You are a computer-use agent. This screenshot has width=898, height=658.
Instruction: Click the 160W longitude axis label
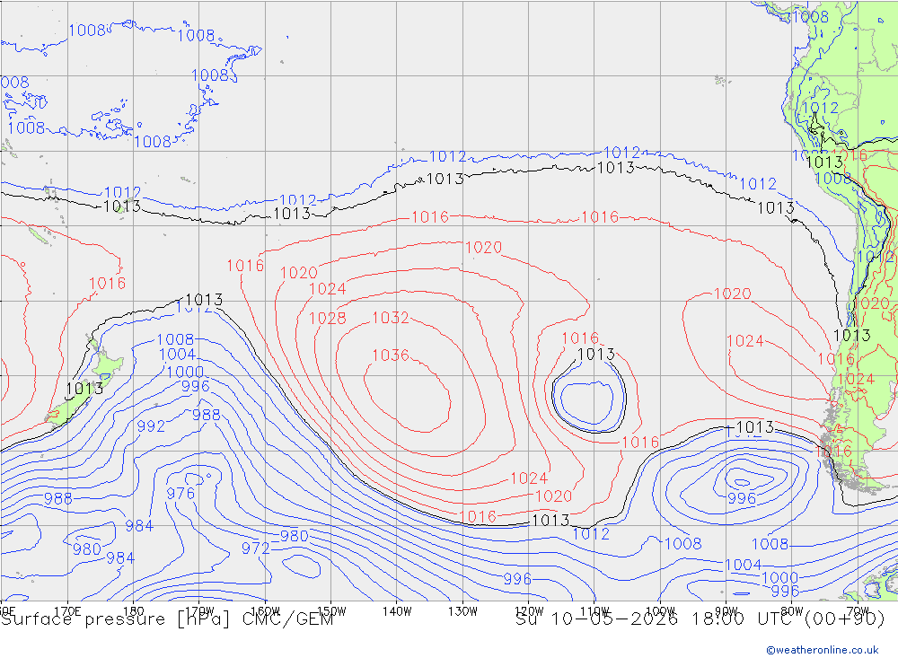(x=265, y=611)
